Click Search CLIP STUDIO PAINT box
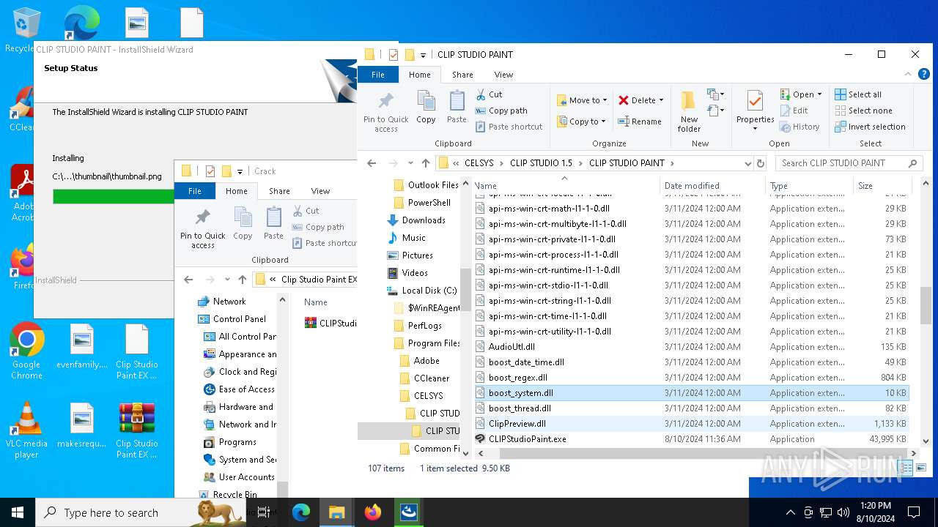The image size is (938, 527). [x=849, y=163]
